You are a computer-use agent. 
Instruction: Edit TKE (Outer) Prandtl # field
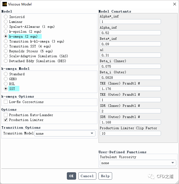(x=130, y=100)
